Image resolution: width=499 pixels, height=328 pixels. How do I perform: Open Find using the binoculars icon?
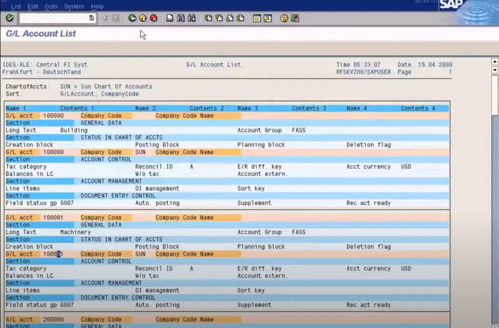[x=181, y=18]
